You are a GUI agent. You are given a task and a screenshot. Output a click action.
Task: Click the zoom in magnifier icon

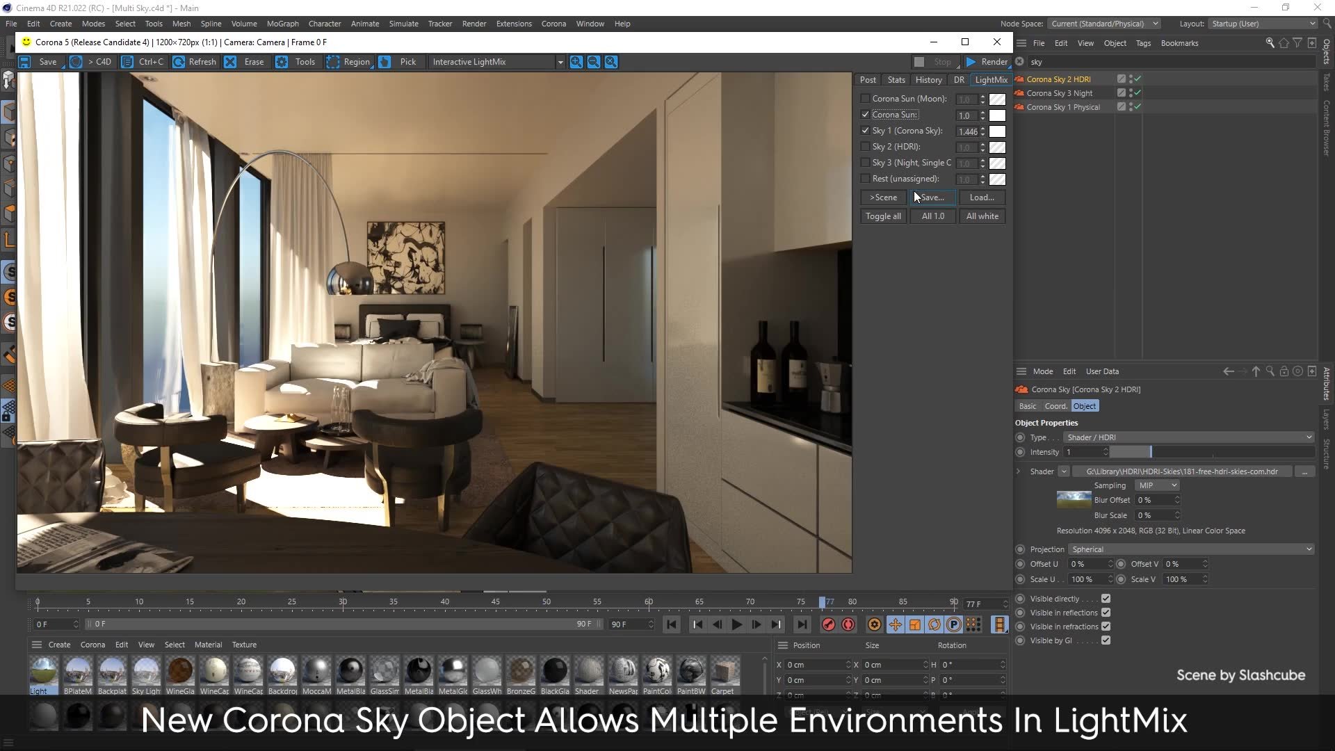576,62
